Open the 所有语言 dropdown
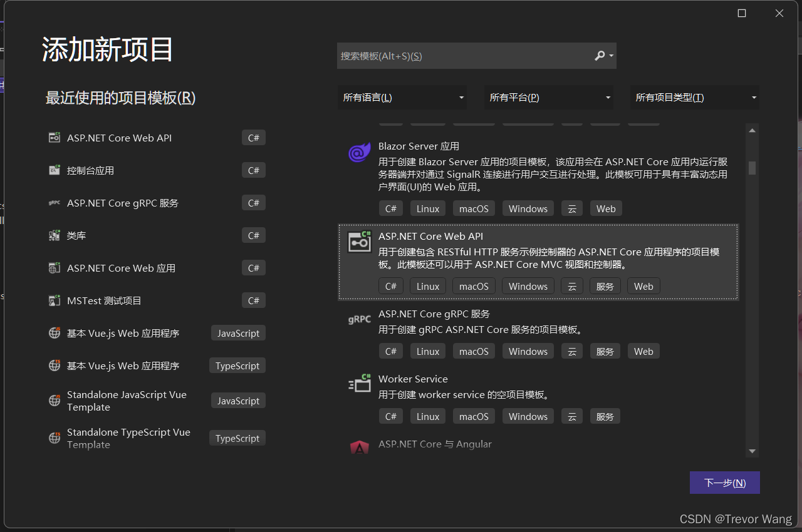 402,97
